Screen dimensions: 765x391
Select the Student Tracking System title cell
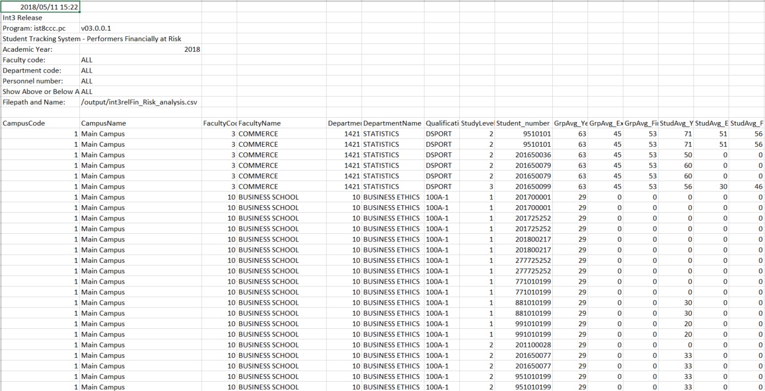click(x=92, y=38)
